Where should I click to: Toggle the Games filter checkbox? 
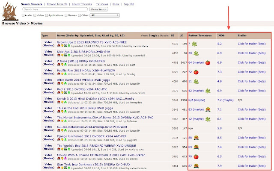(x=66, y=15)
